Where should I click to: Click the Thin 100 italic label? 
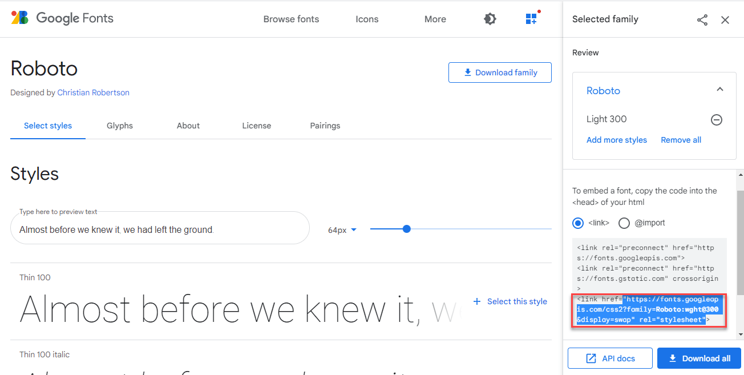tap(45, 354)
